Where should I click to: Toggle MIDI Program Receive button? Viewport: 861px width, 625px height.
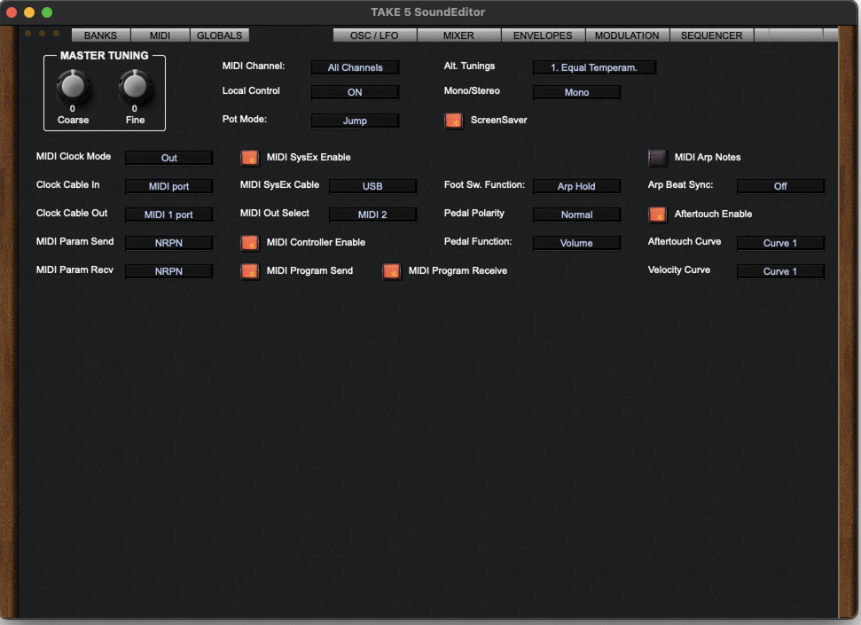click(x=391, y=271)
